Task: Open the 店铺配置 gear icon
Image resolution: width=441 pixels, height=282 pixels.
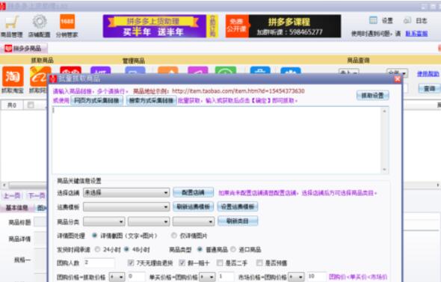Action: coord(40,26)
